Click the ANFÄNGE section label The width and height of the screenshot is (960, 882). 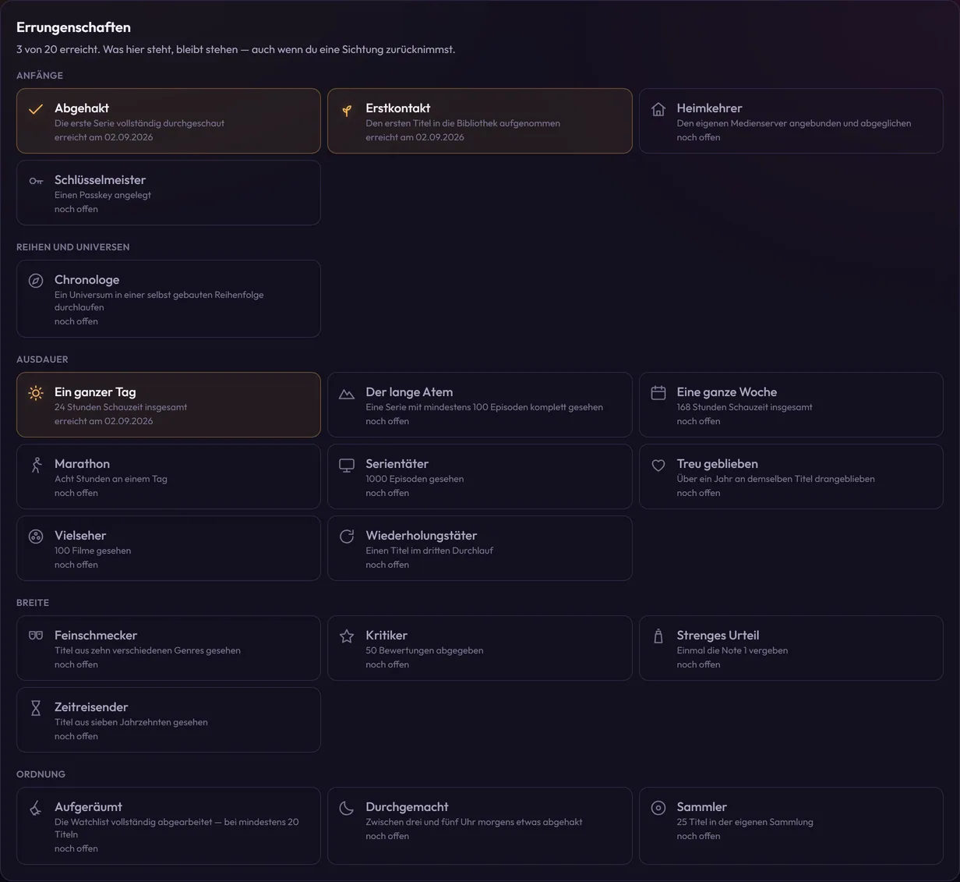(x=40, y=76)
